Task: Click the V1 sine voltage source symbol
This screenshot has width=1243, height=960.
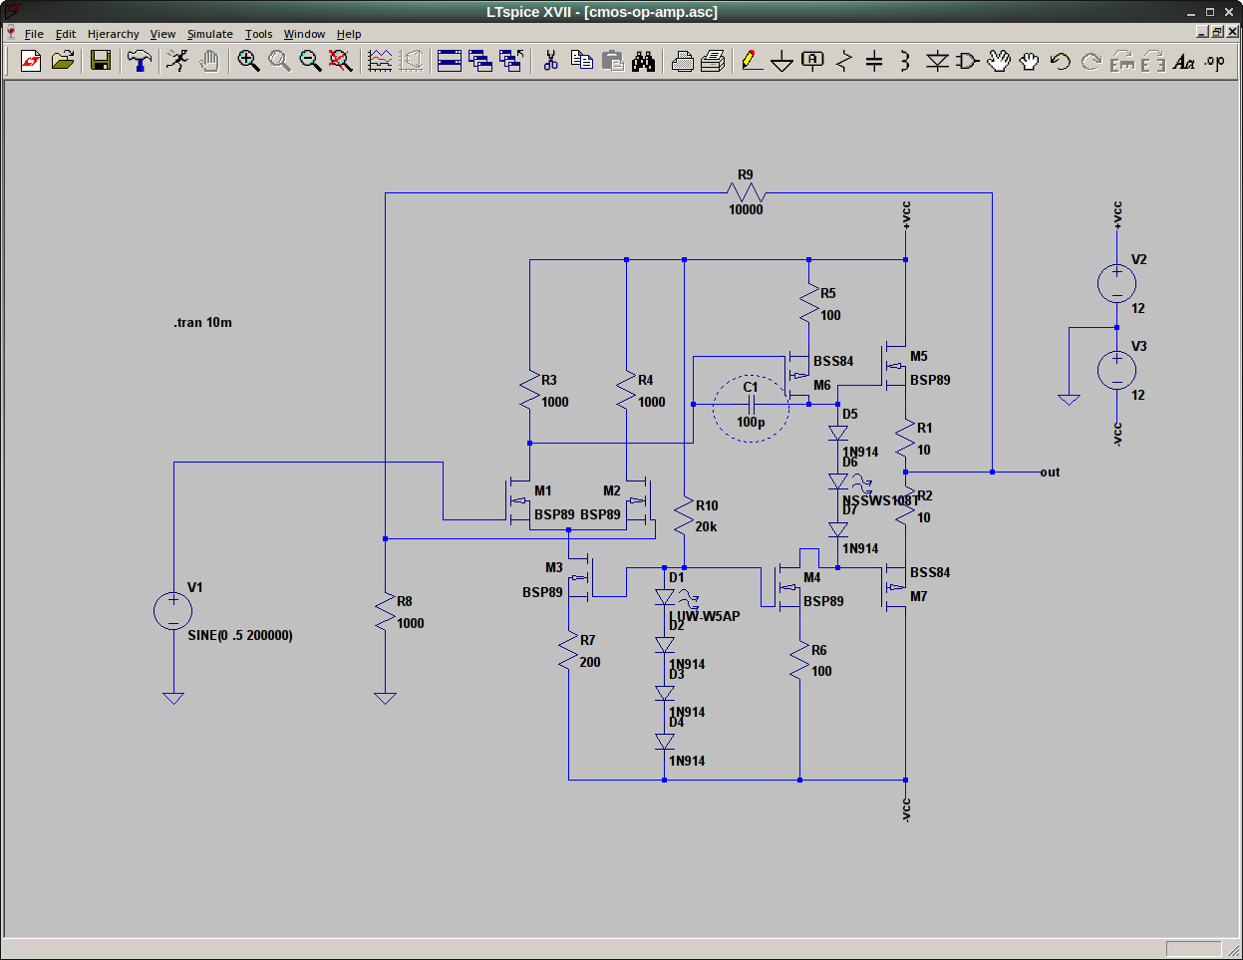Action: click(172, 611)
